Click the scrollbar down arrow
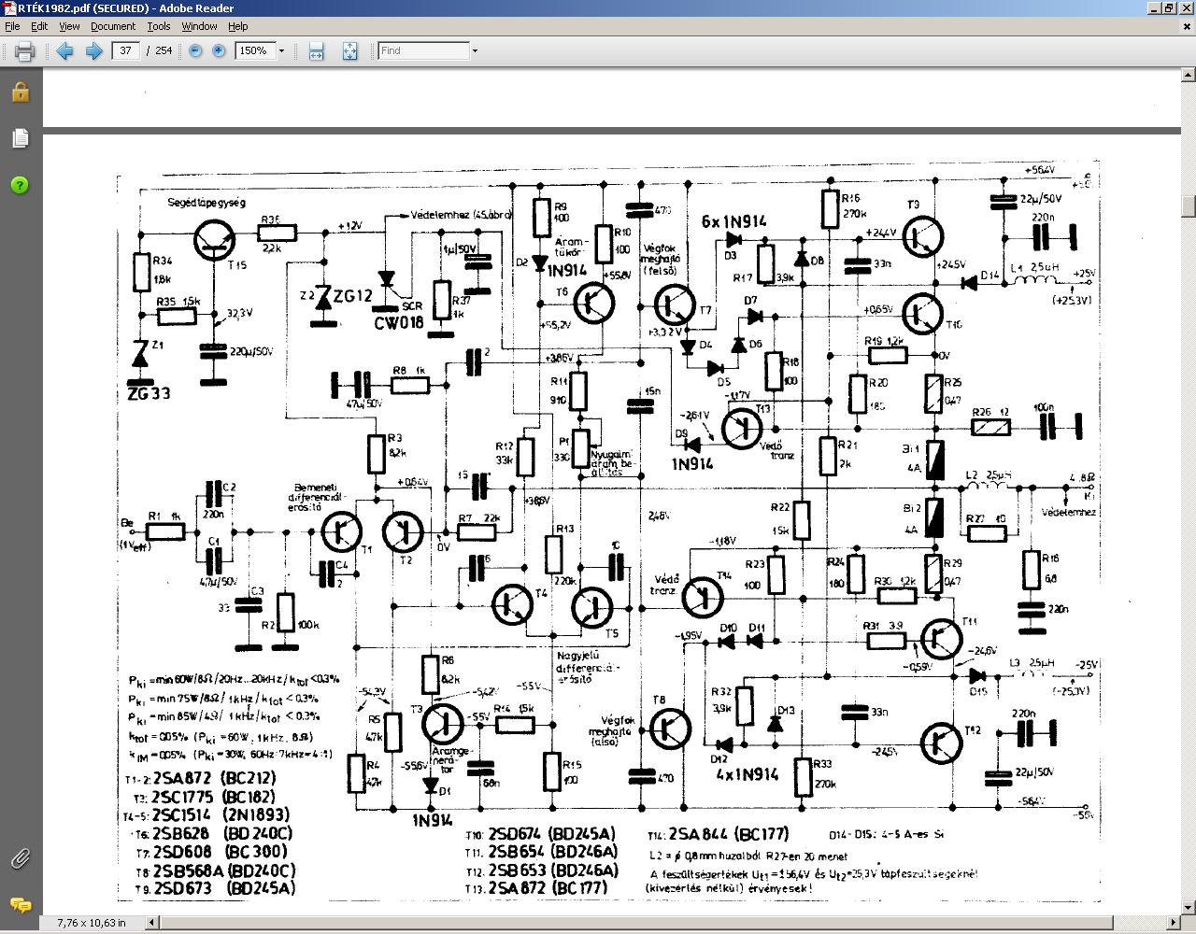This screenshot has width=1196, height=934. click(x=1189, y=908)
